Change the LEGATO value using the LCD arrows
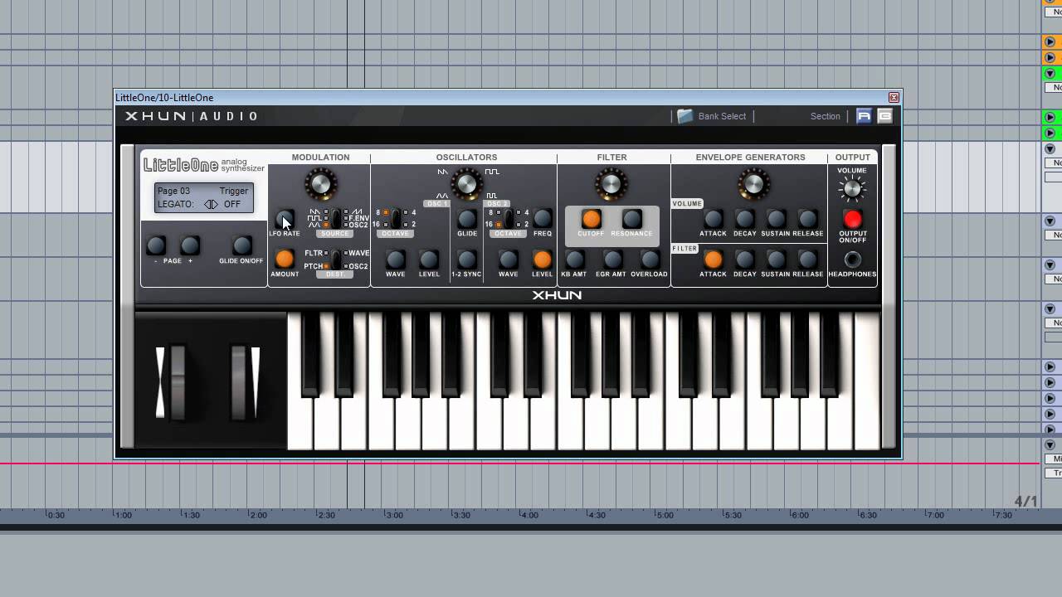 [x=211, y=204]
